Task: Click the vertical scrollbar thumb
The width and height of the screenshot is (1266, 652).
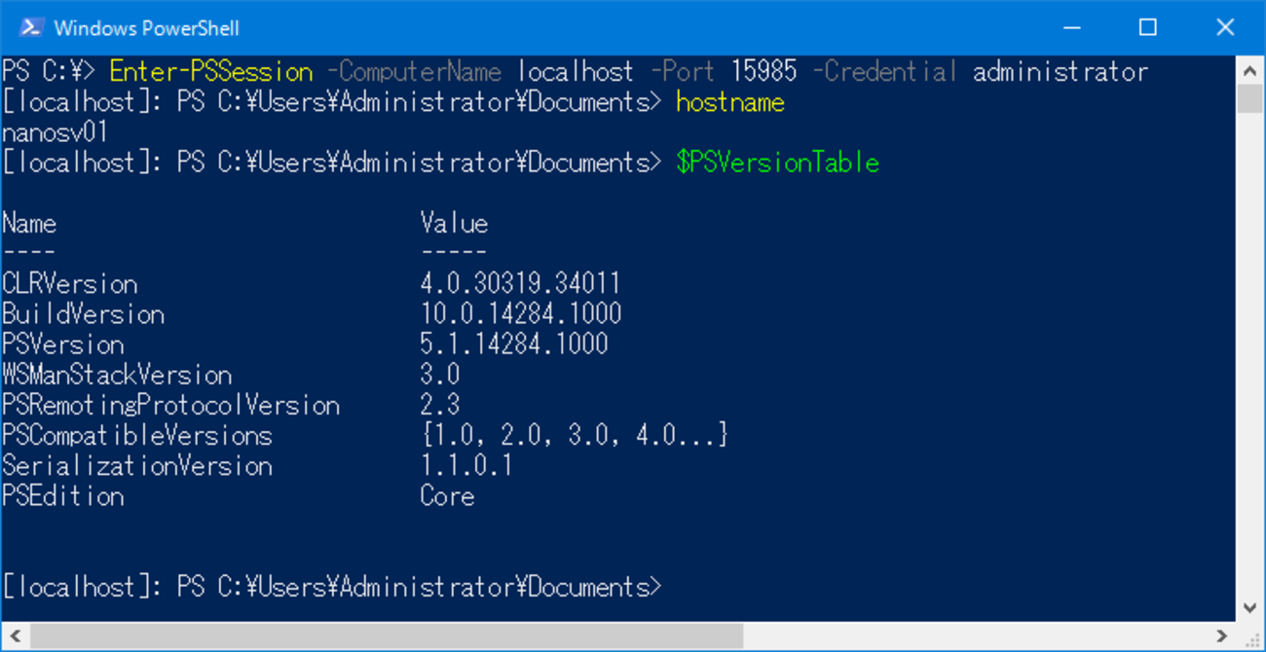Action: pos(1249,98)
